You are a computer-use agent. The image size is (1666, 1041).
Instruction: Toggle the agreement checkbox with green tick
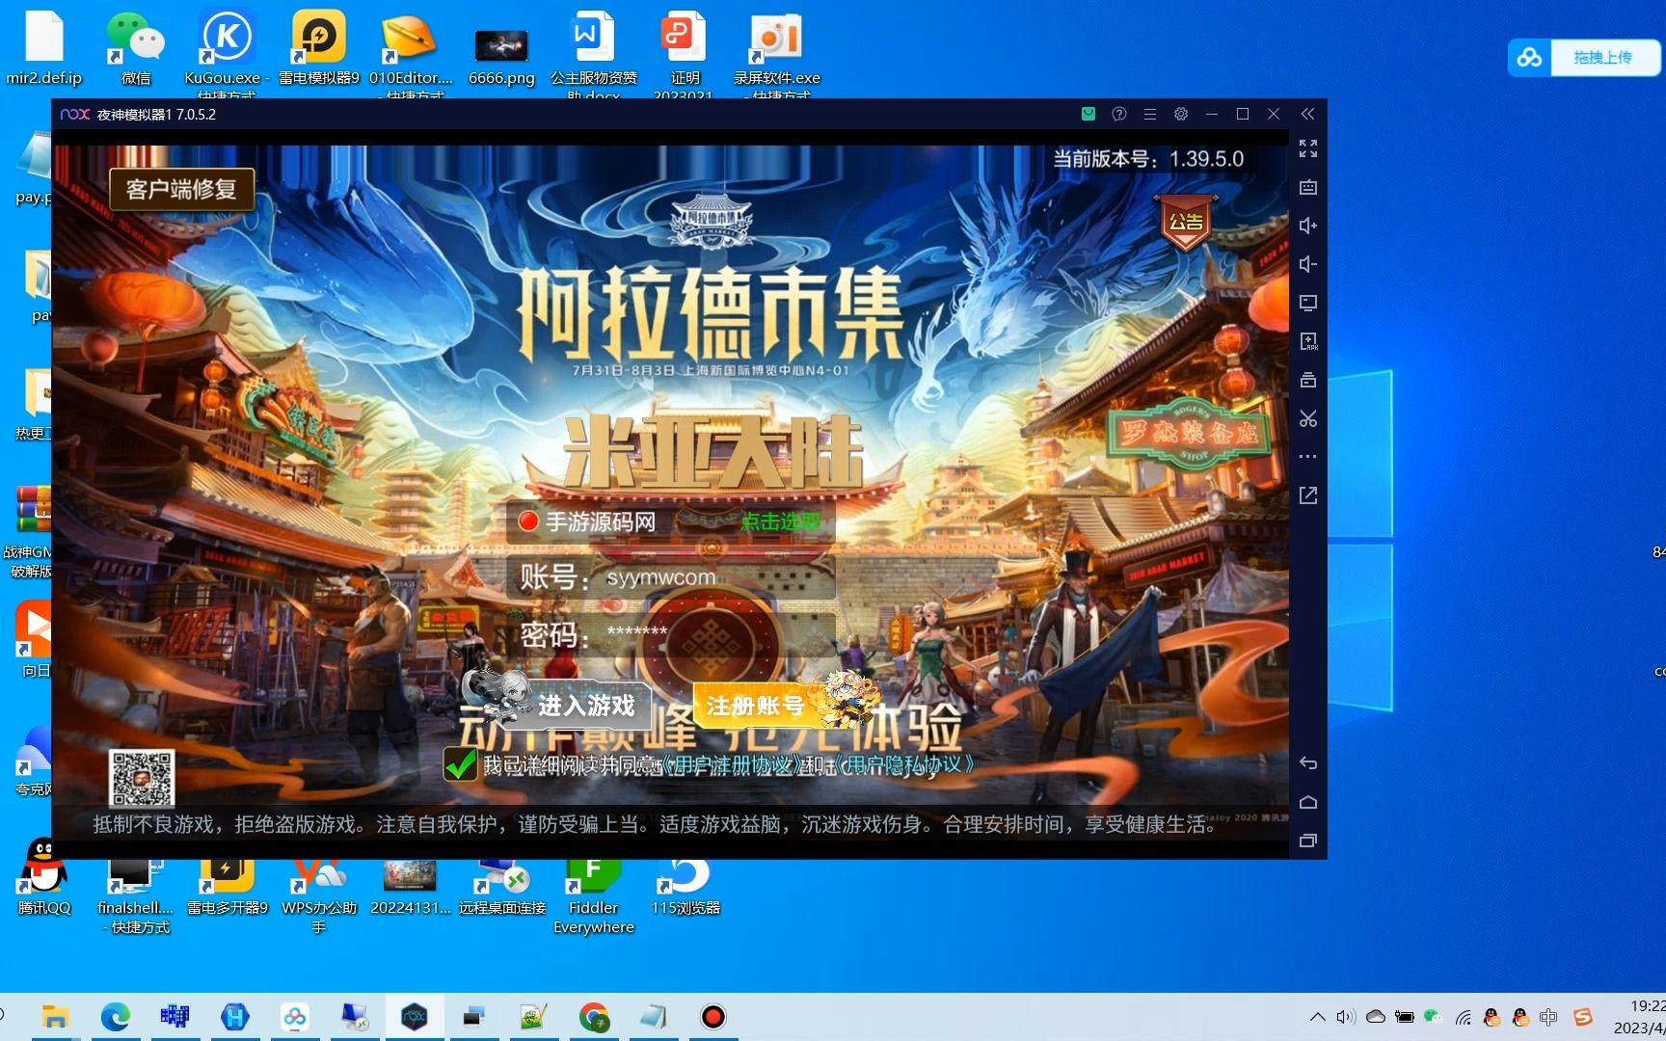coord(460,764)
